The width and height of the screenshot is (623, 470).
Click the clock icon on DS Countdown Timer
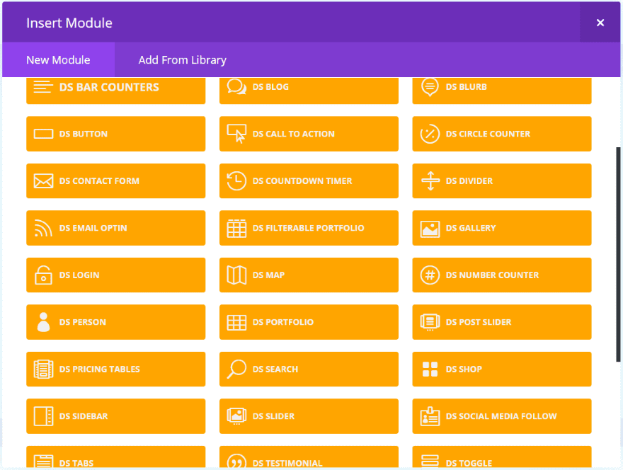[236, 181]
